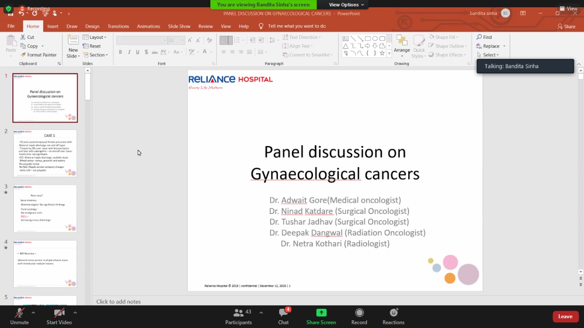Click the green Share Screen icon
The image size is (584, 328).
point(321,313)
